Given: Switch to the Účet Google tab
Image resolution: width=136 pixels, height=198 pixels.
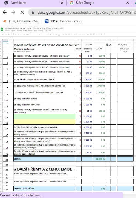Looking at the screenshot, I should pyautogui.click(x=85, y=3).
